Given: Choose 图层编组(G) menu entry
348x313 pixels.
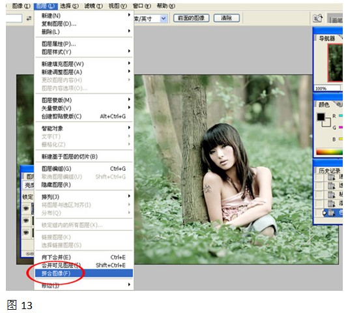Looking at the screenshot, I should pos(84,169).
